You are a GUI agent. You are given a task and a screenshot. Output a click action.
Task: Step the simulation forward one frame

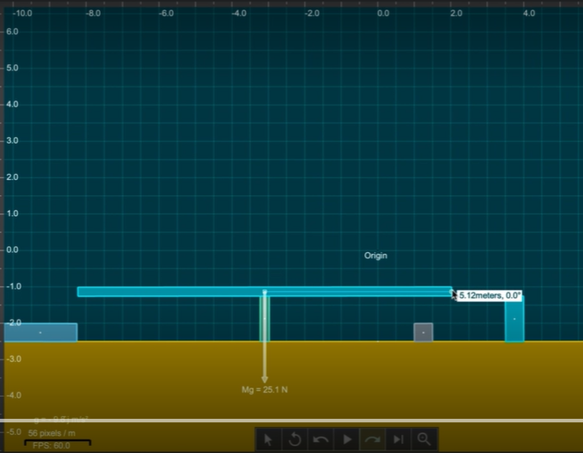[398, 439]
